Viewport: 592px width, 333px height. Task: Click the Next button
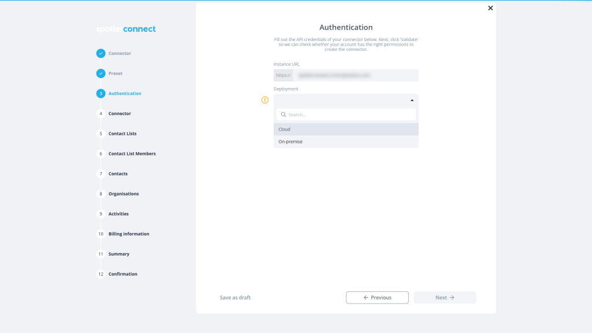pos(445,298)
